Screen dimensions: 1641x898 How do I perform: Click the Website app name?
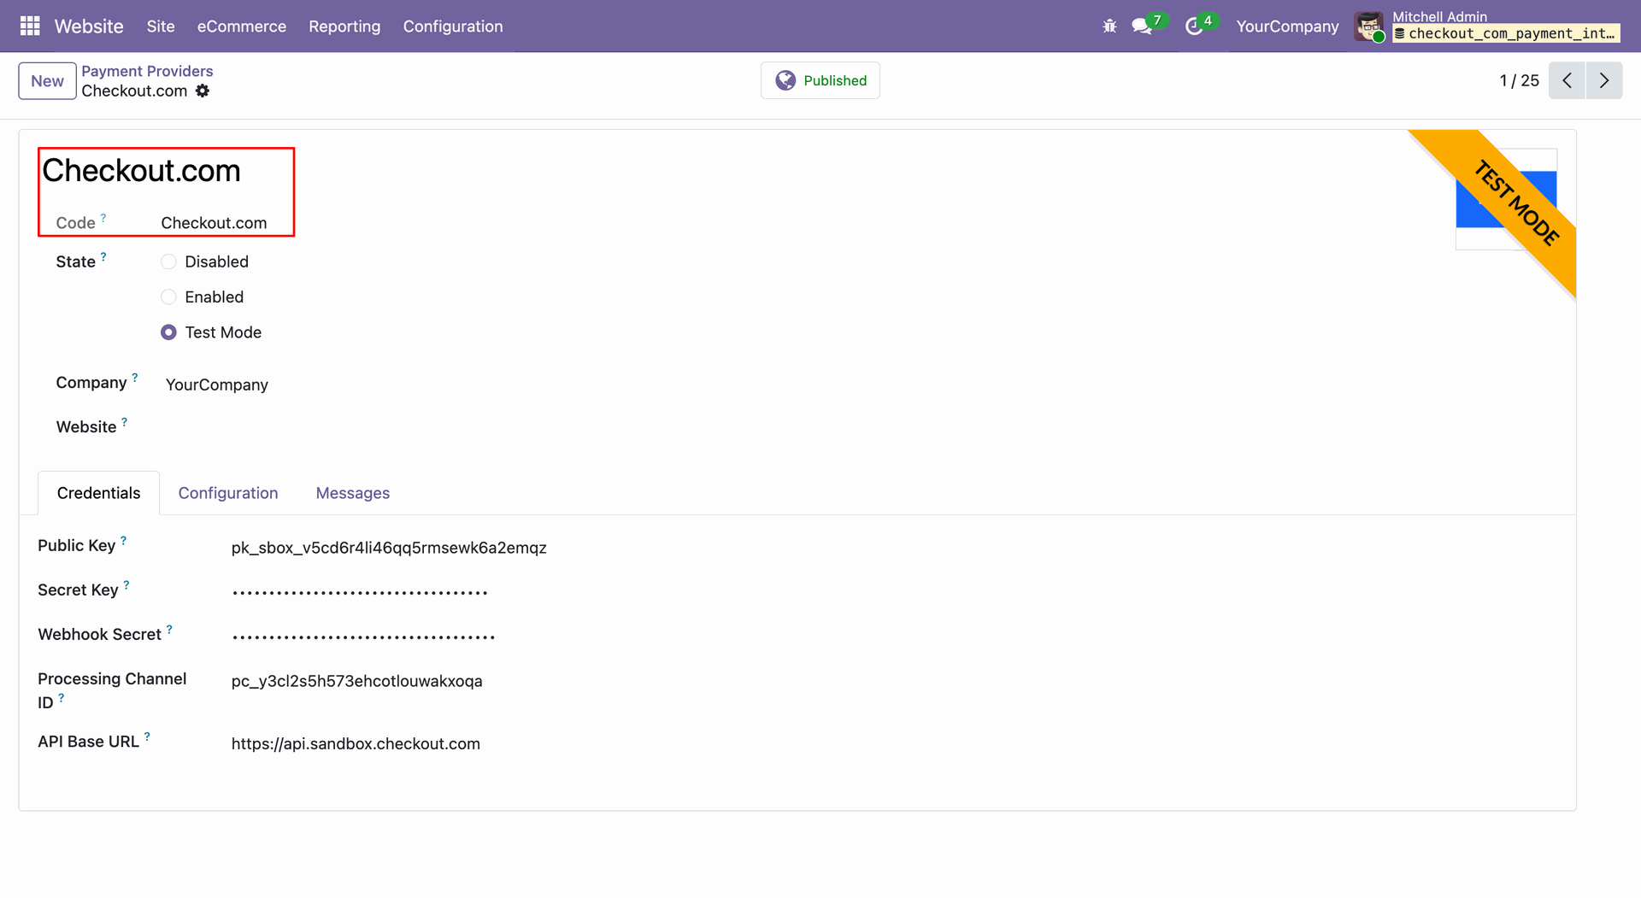click(89, 26)
